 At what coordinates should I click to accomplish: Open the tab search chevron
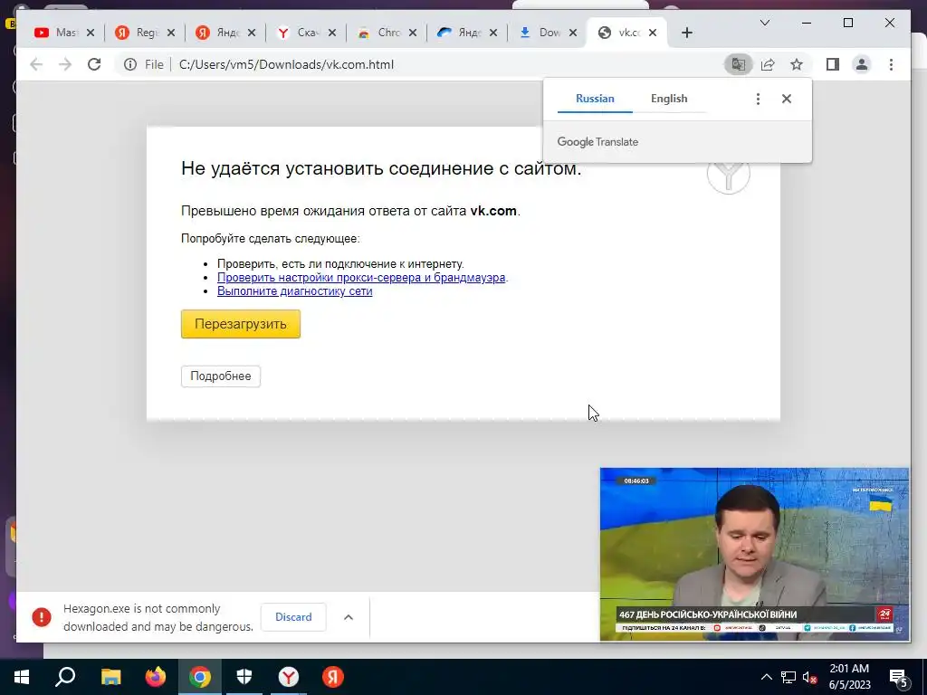click(764, 23)
